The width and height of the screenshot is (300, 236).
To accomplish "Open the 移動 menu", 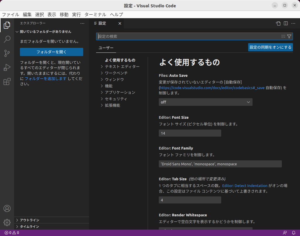I will [x=64, y=15].
